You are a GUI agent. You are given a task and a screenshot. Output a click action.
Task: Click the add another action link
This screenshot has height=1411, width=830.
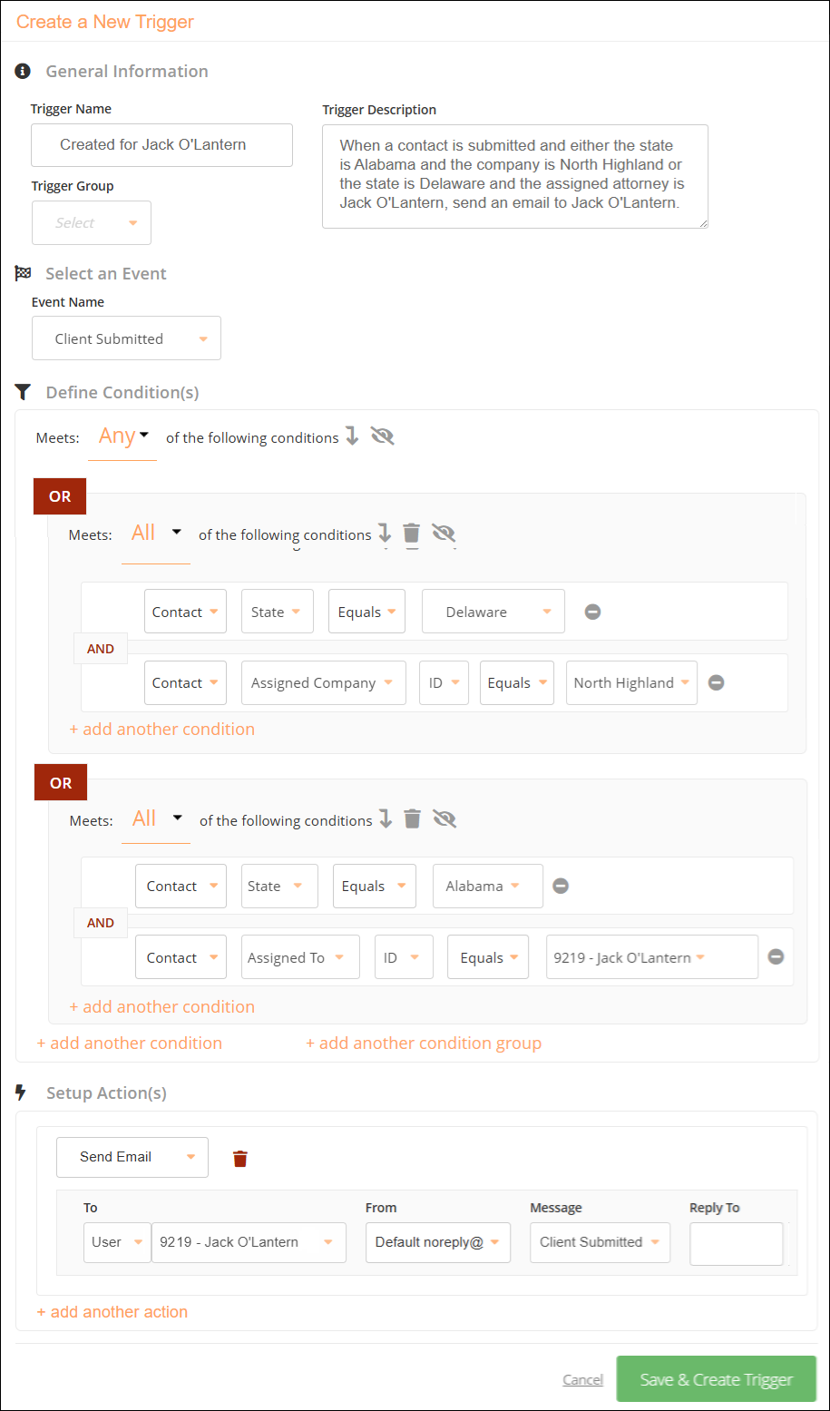click(112, 1311)
